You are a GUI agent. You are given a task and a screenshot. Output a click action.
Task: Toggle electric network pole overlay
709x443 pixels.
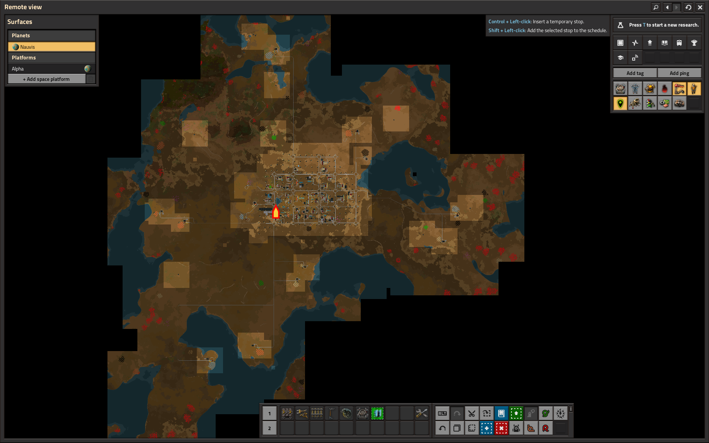pos(635,89)
